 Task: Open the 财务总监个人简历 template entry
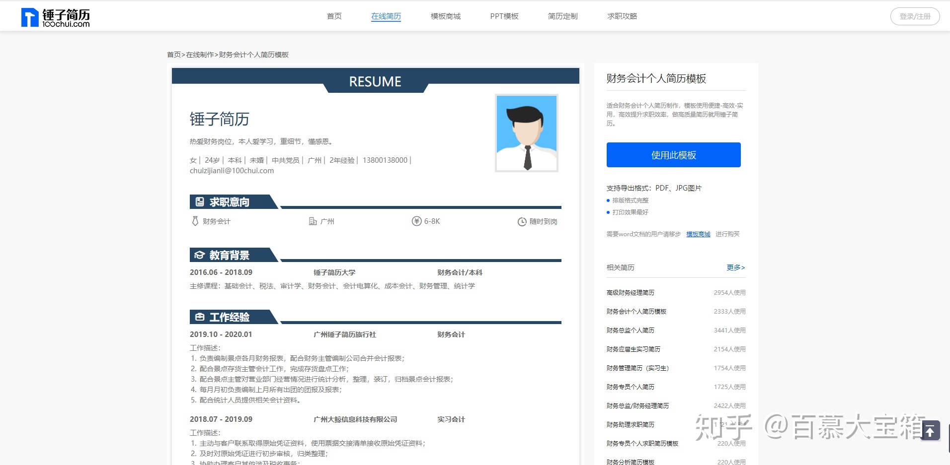(631, 330)
